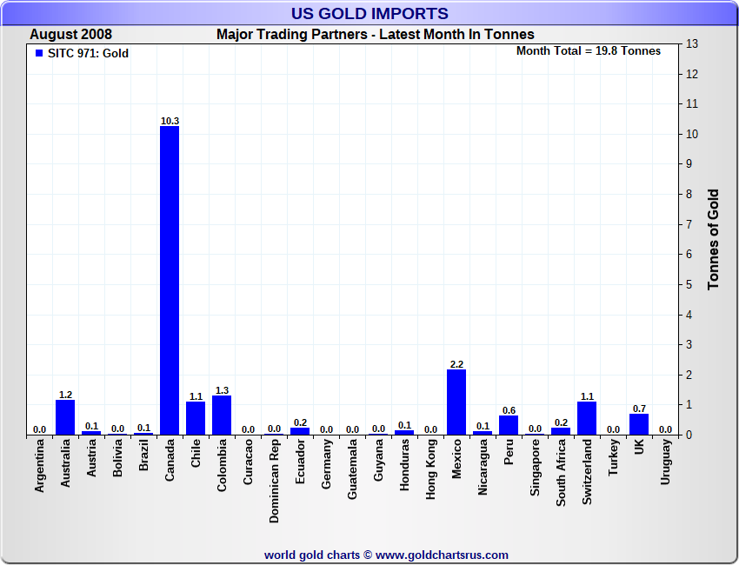
Task: Click the Canada bar labeled 10.3
Action: click(x=170, y=280)
